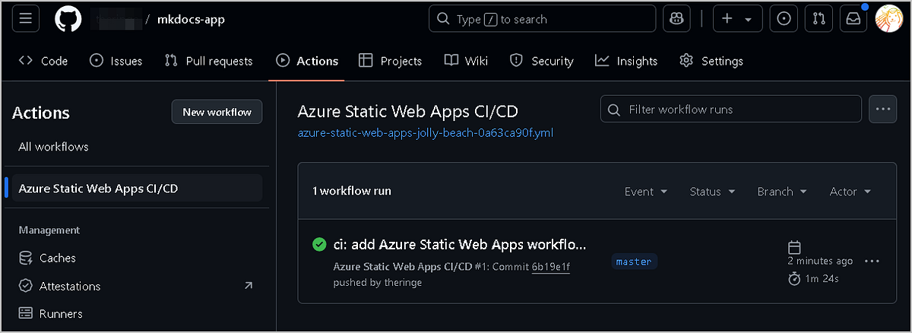Select Caches in the Management section

tap(57, 258)
